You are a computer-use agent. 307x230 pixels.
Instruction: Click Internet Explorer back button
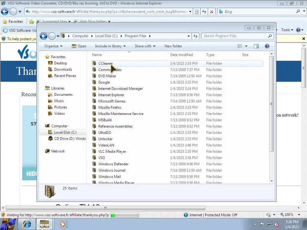click(x=5, y=12)
